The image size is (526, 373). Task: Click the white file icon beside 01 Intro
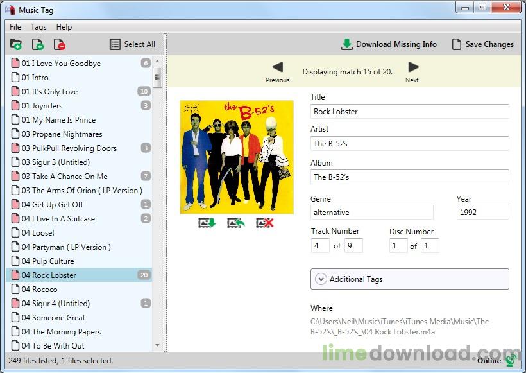(x=15, y=77)
